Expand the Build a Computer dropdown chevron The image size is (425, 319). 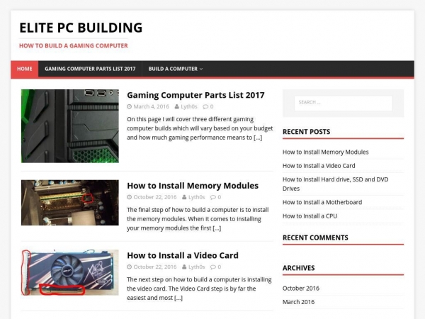(201, 69)
